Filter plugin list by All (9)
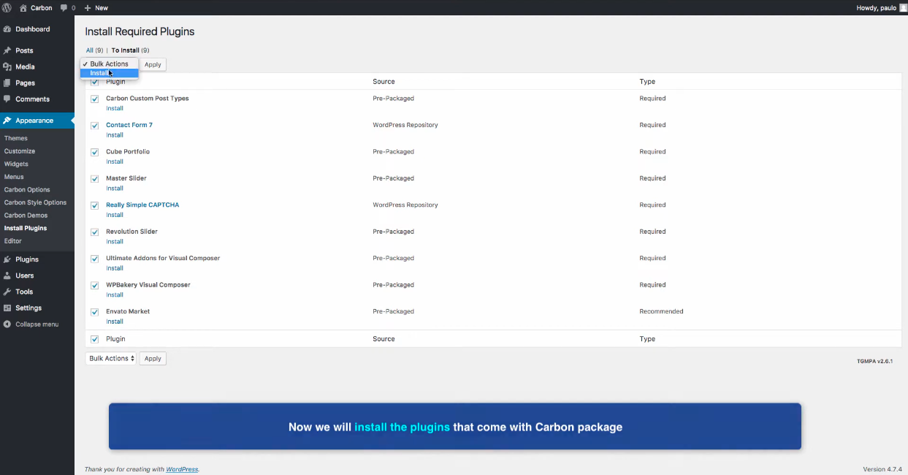The image size is (908, 475). tap(94, 50)
